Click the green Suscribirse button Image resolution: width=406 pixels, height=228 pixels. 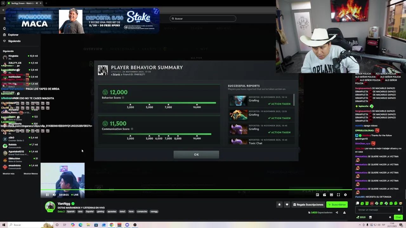(337, 205)
